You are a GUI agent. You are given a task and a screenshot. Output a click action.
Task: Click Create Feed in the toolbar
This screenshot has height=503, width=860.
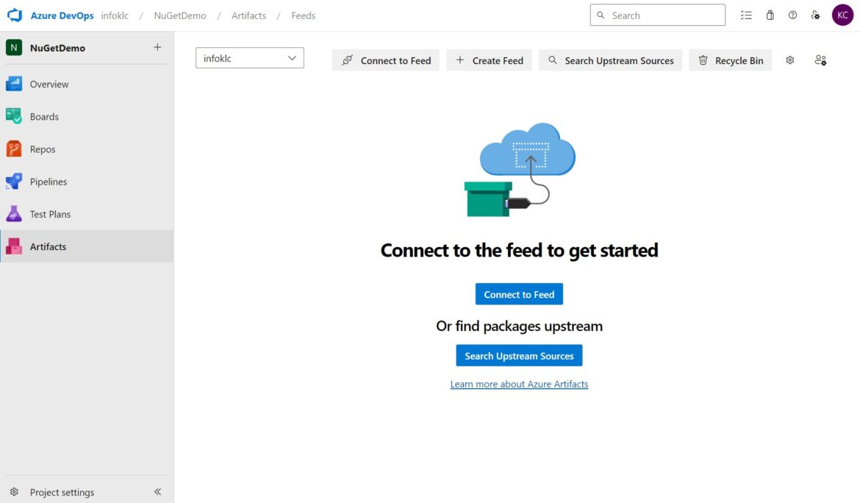489,60
